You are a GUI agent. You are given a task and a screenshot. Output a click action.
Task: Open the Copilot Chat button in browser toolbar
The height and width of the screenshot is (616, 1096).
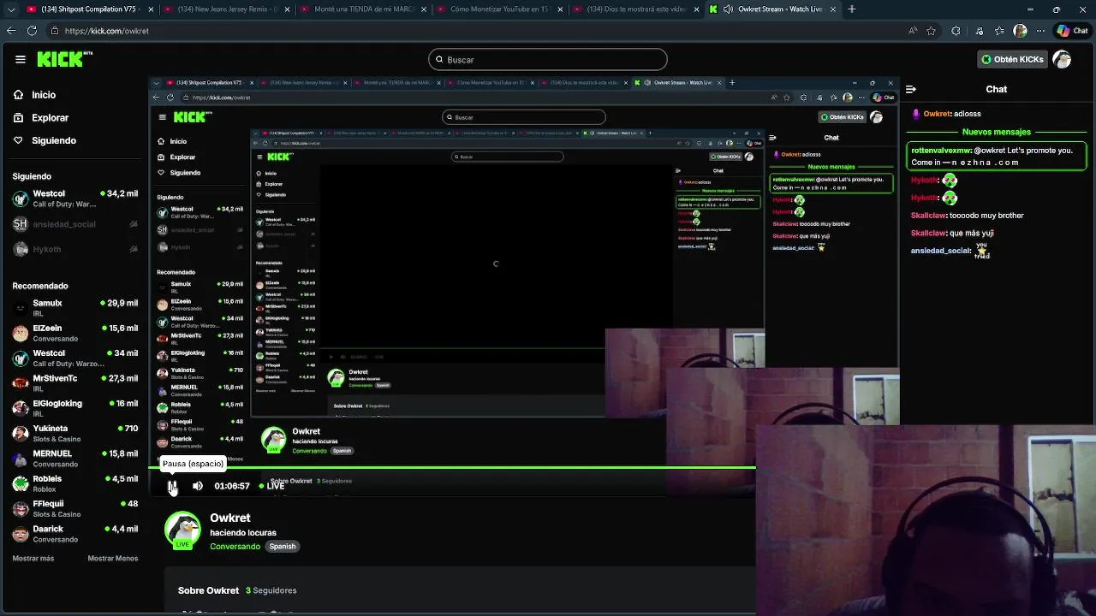click(x=1072, y=31)
